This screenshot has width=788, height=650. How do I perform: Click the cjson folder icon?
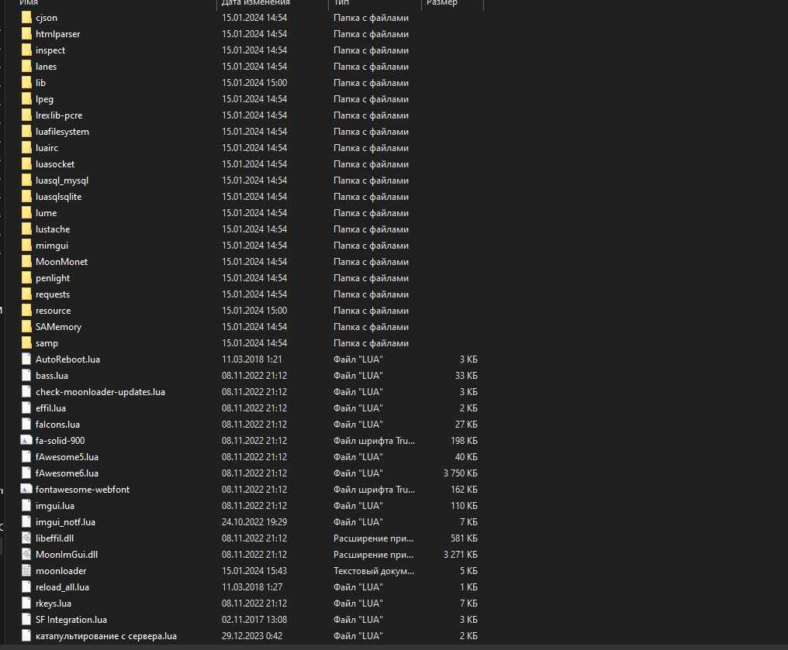[x=27, y=18]
